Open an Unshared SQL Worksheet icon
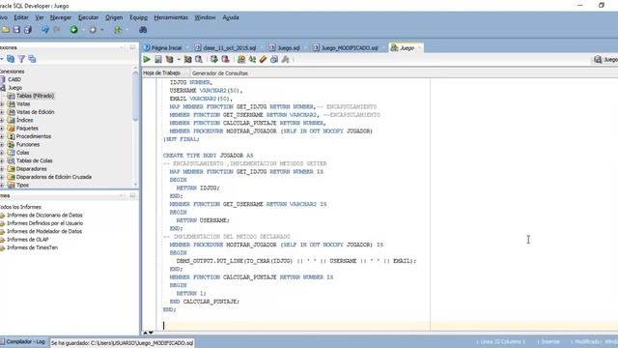The image size is (618, 348). [x=241, y=60]
